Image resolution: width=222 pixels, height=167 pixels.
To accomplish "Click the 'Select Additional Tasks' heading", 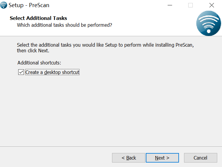I will click(38, 18).
